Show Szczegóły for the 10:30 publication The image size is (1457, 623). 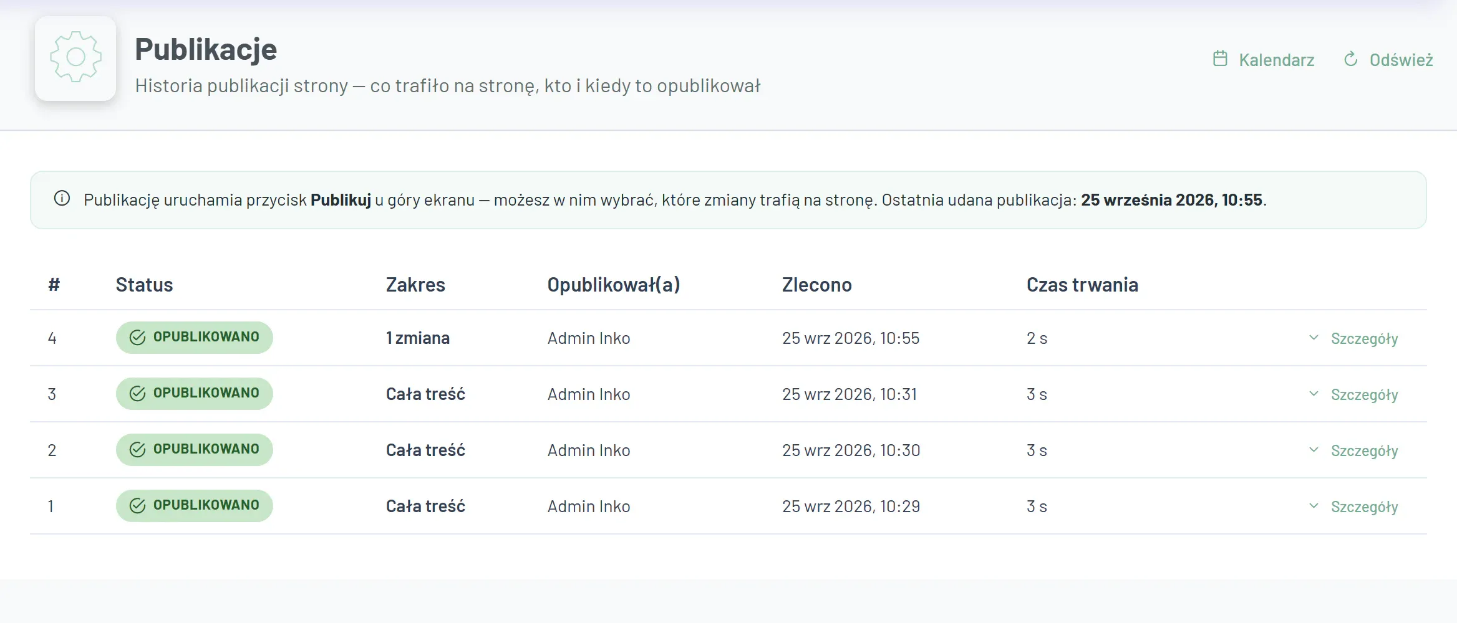tap(1353, 450)
